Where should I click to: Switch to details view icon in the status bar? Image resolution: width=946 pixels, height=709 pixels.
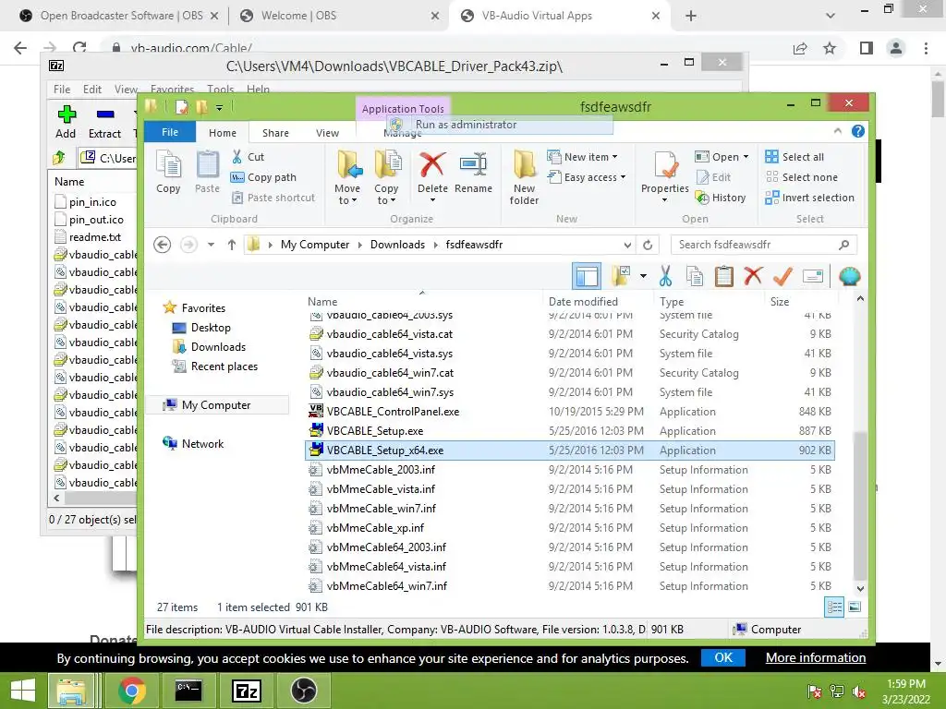[x=834, y=607]
